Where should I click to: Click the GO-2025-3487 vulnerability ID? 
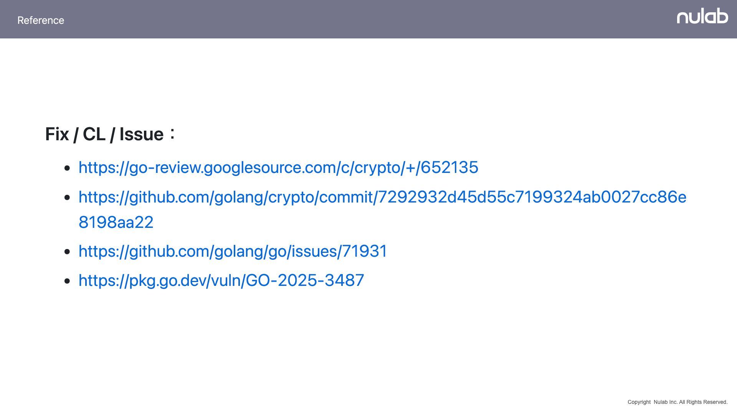(x=305, y=281)
